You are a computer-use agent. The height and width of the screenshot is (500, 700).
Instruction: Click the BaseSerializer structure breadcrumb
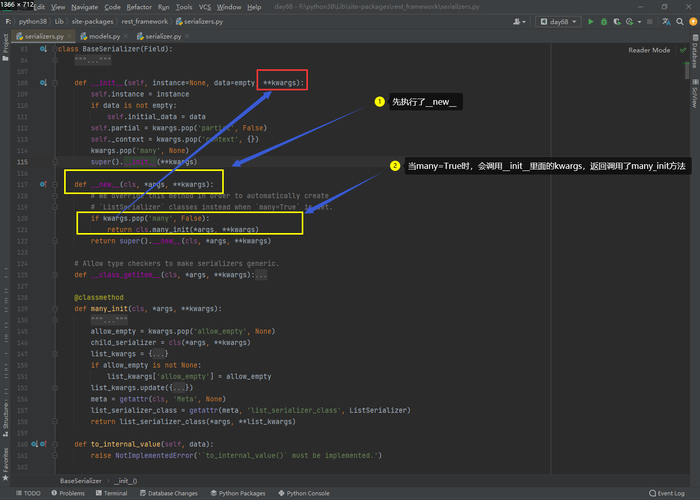coord(81,481)
